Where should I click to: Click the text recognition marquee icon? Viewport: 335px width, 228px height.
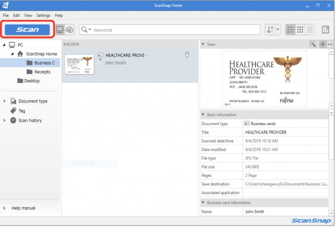pos(313,44)
